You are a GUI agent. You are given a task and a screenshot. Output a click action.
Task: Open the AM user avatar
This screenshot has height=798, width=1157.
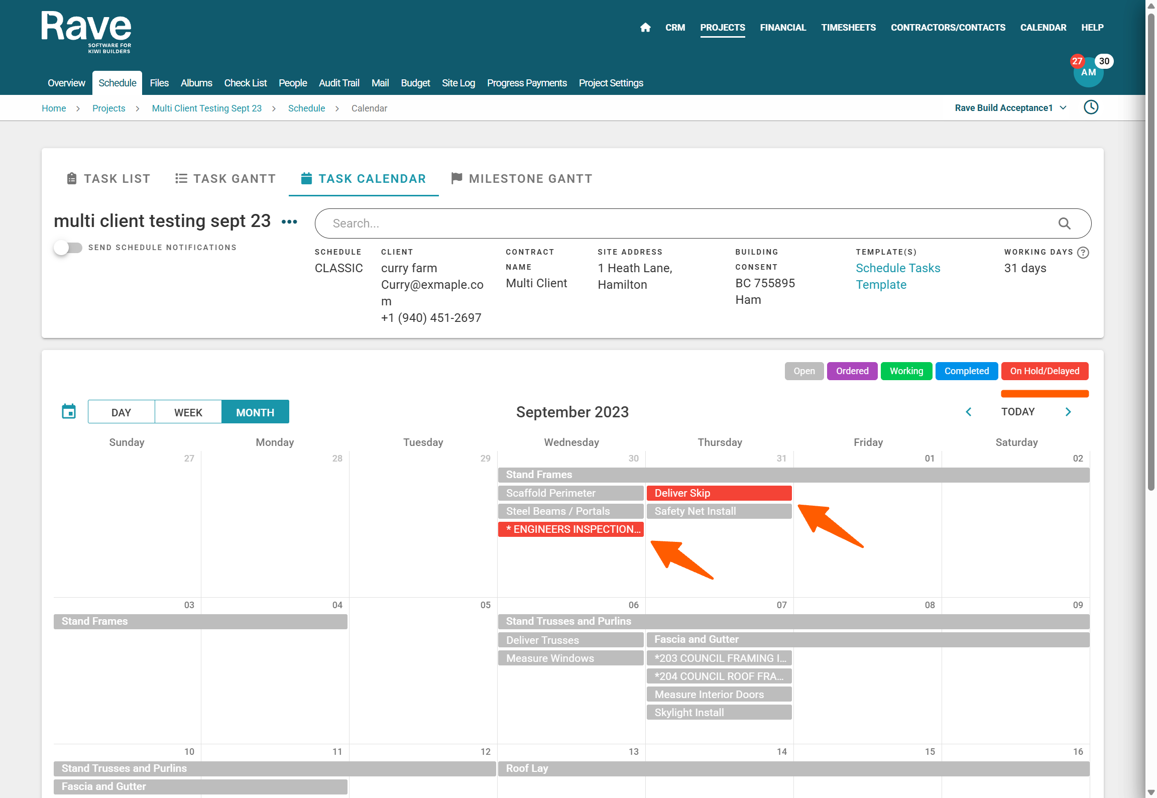[1088, 73]
